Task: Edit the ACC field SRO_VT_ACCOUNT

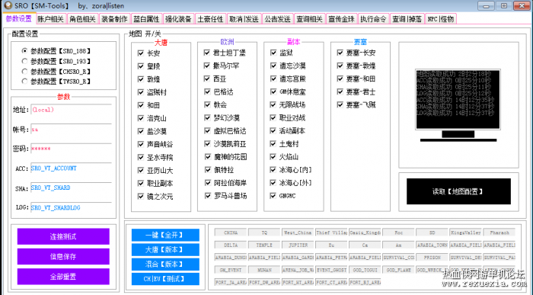Action: (x=71, y=168)
